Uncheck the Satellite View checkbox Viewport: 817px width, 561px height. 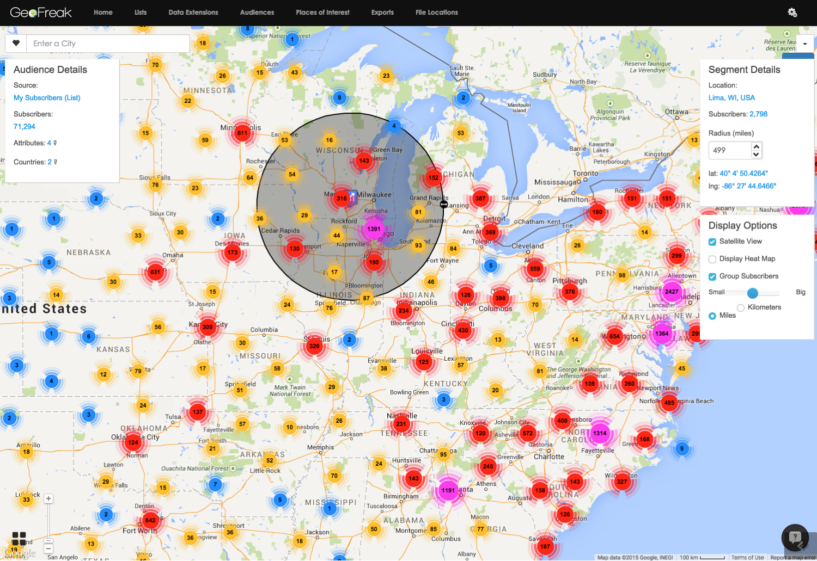(x=712, y=242)
